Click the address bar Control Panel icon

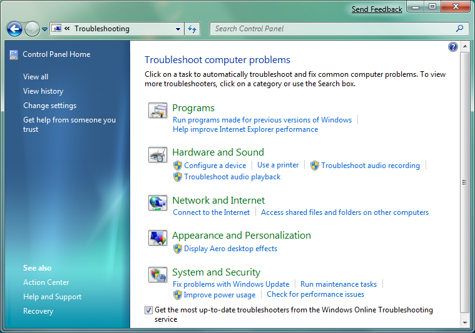pyautogui.click(x=57, y=29)
